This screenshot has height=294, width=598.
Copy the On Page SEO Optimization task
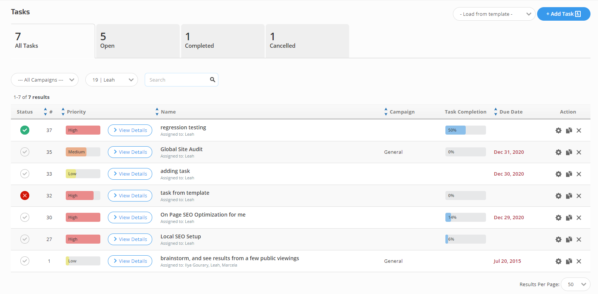[x=569, y=218]
